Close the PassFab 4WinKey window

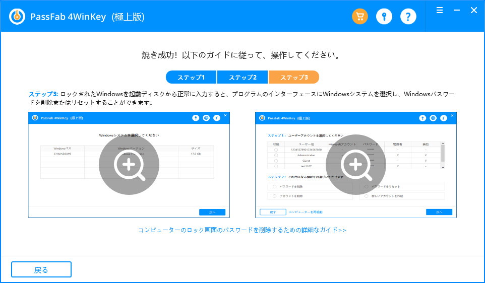coord(473,10)
